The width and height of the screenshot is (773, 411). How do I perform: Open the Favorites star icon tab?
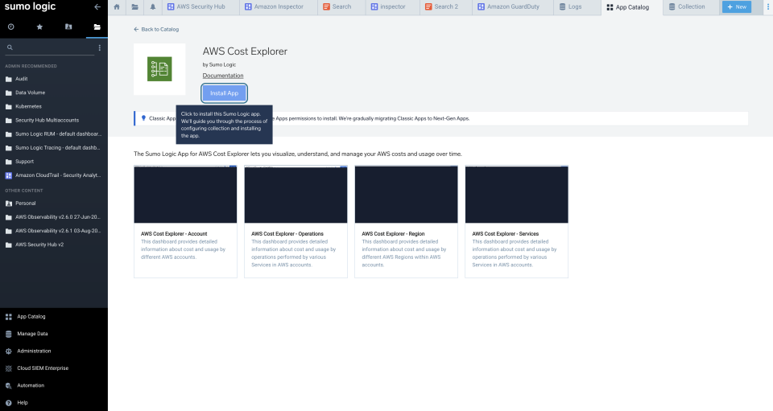click(x=39, y=27)
